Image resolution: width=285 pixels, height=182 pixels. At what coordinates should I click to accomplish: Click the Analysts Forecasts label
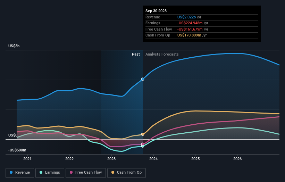click(x=162, y=55)
